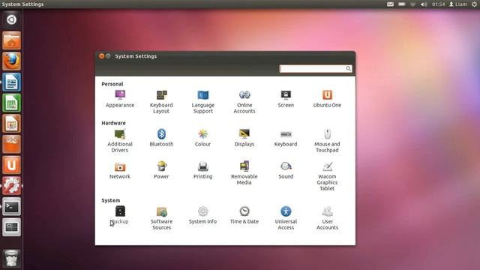Click the search magnifier icon
Image resolution: width=480 pixels, height=270 pixels.
click(x=348, y=68)
